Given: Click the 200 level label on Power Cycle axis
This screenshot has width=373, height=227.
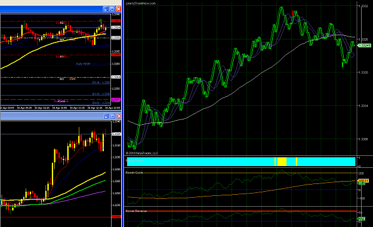Looking at the screenshot, I should [x=361, y=173].
